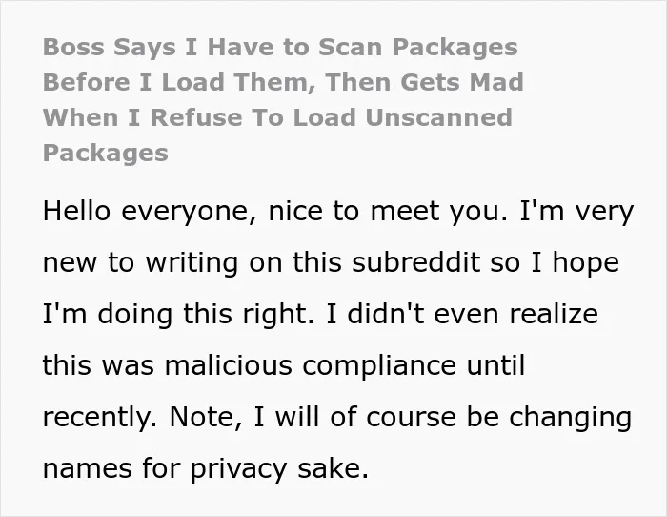
Task: Click the phrase 'I'm doing this right'
Action: pyautogui.click(x=178, y=314)
